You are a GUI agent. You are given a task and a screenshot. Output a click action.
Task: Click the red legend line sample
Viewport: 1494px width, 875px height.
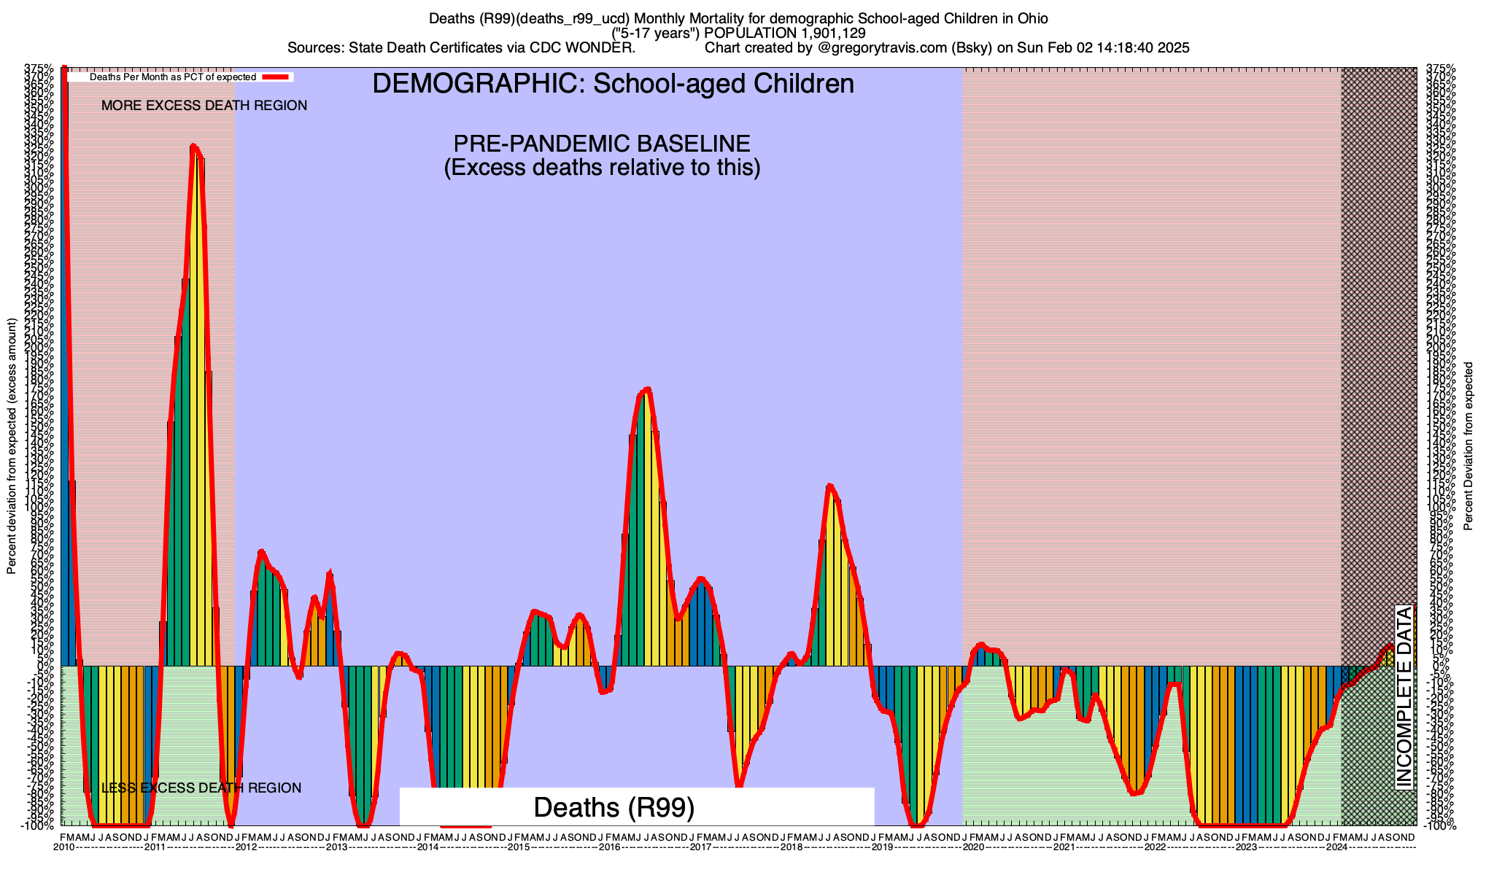[x=276, y=77]
